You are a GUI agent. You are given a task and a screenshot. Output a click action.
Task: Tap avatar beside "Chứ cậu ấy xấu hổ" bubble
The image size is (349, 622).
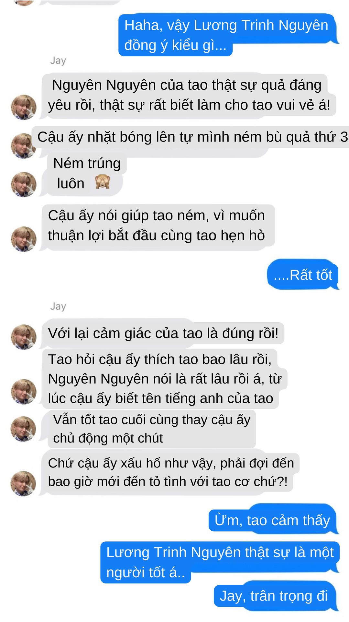tap(24, 483)
